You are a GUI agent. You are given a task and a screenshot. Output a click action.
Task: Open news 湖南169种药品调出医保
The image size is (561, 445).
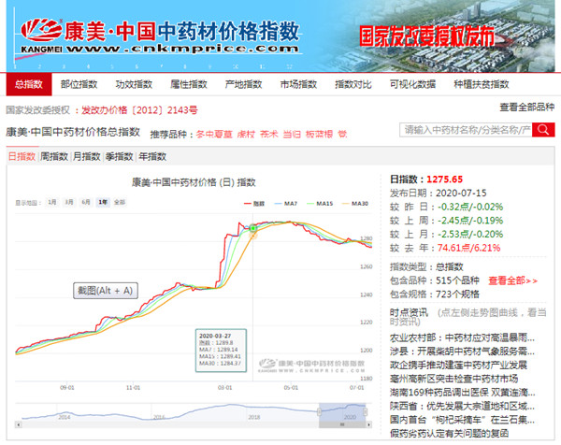click(x=462, y=393)
